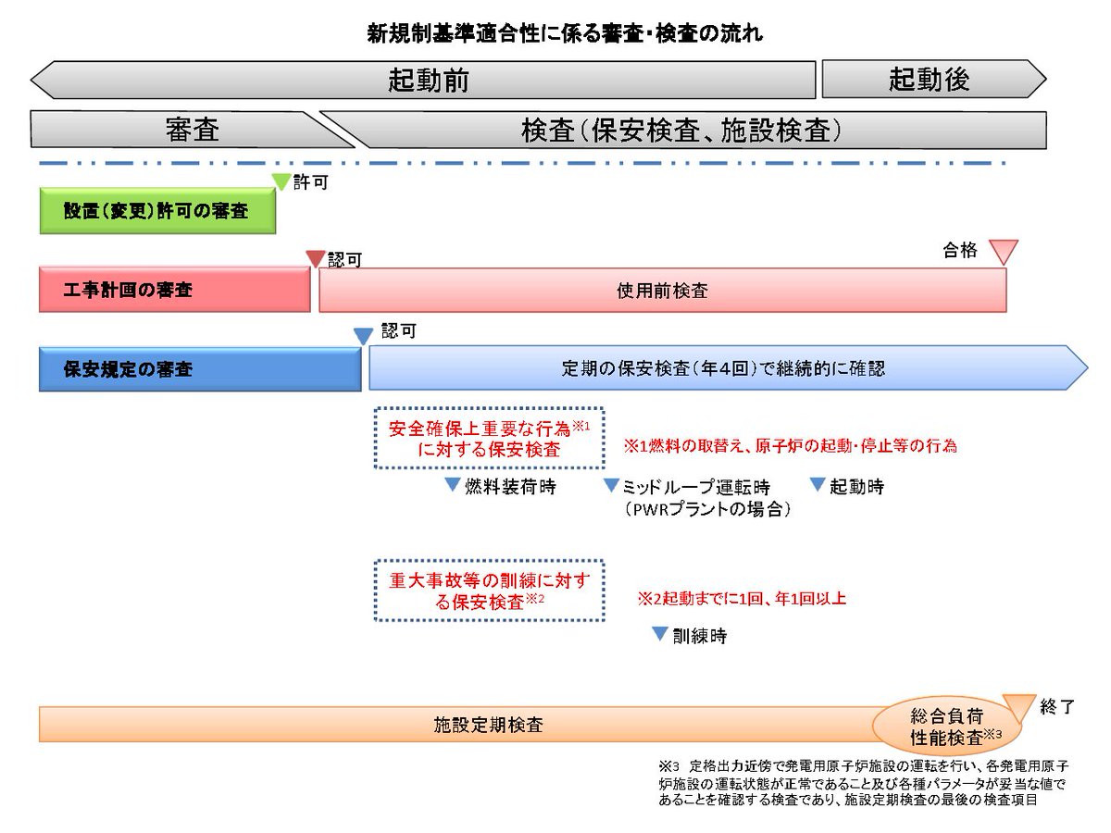Click the blue triangle beside ミッドループ運転時

pyautogui.click(x=611, y=485)
